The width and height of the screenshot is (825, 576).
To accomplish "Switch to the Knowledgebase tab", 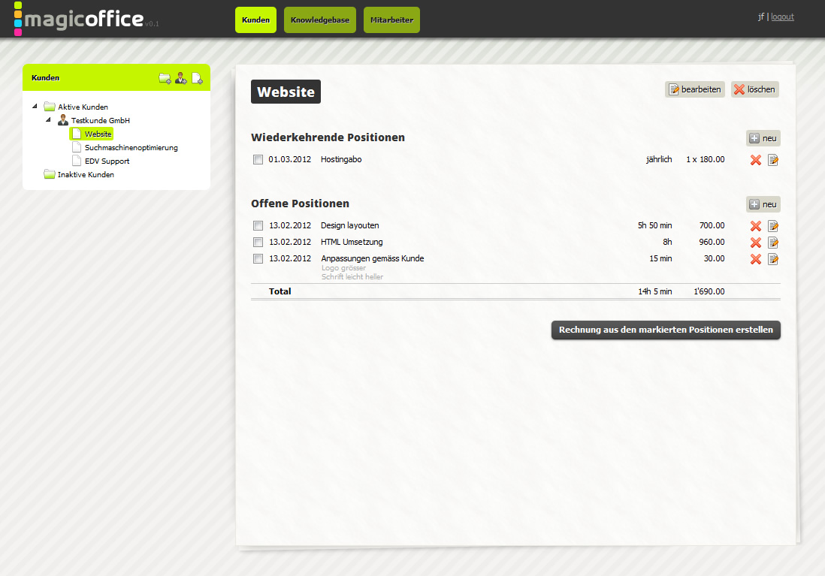I will point(320,20).
